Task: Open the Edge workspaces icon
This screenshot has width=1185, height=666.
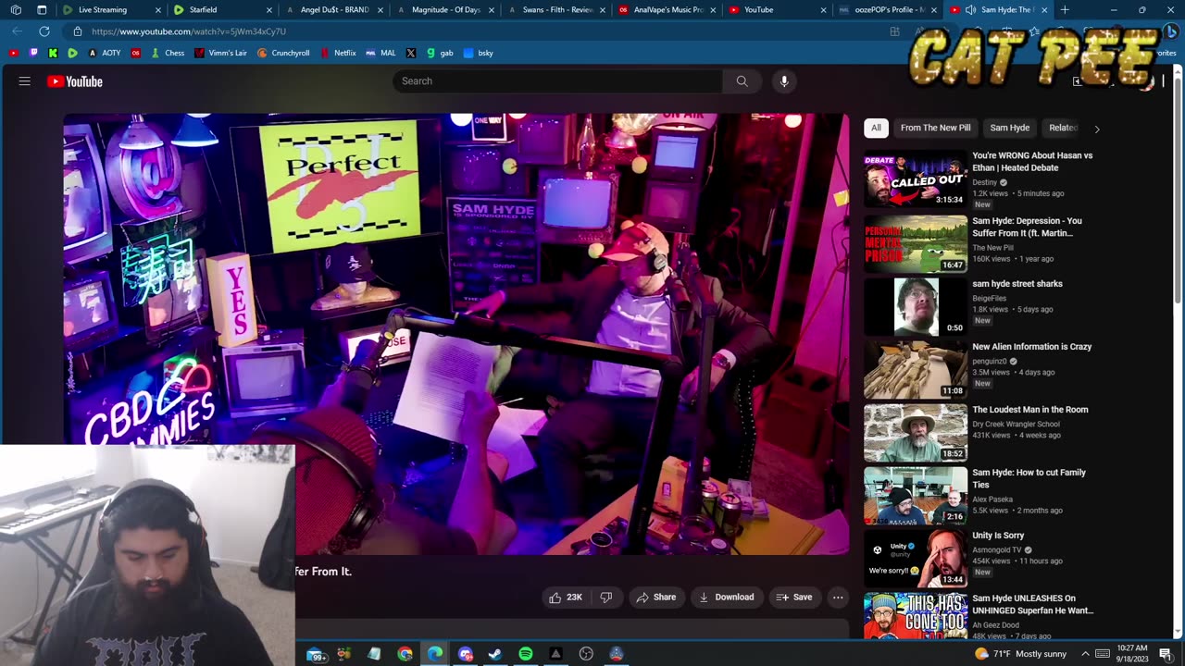Action: click(16, 10)
